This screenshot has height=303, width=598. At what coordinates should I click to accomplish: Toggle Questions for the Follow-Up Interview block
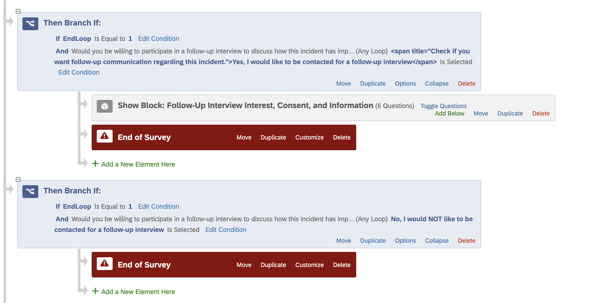coord(444,106)
